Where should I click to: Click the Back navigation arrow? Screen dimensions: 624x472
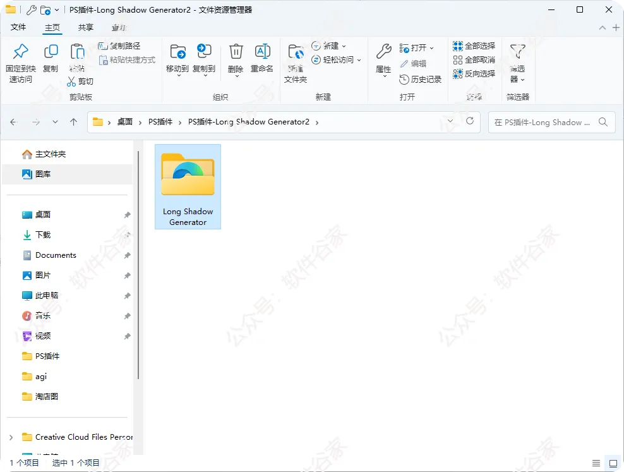click(x=13, y=122)
